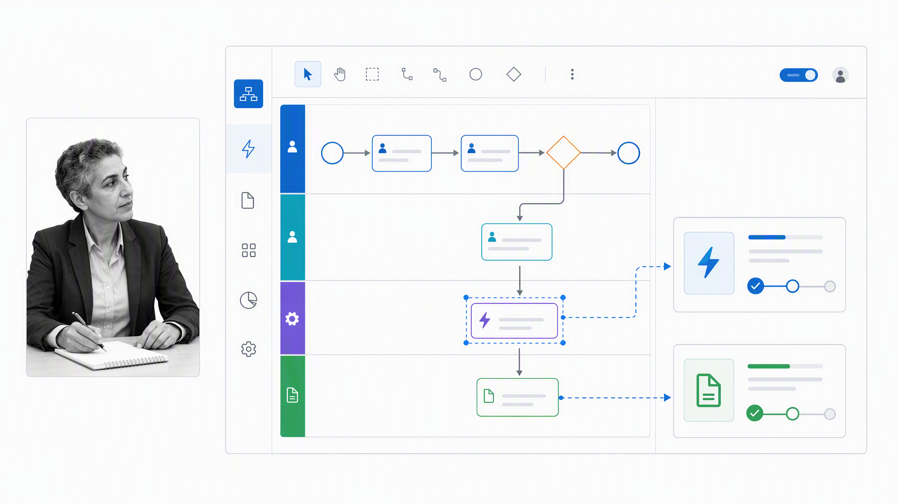Viewport: 897px width, 504px height.
Task: Click the start event circle in the blue lane
Action: pyautogui.click(x=332, y=153)
